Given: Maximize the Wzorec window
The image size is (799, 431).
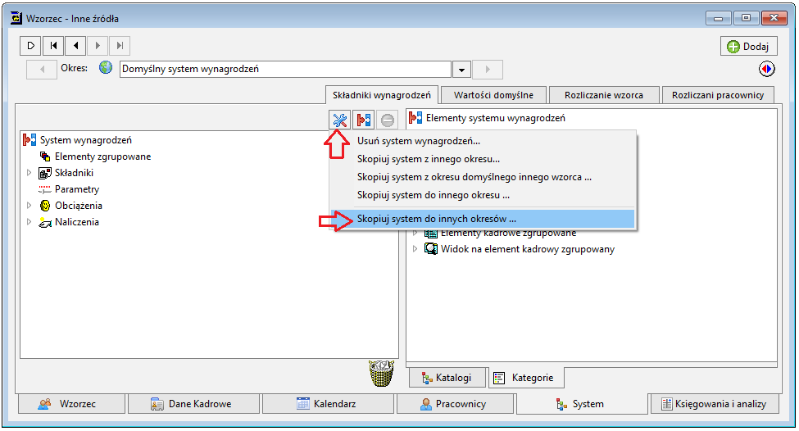Looking at the screenshot, I should [x=746, y=18].
